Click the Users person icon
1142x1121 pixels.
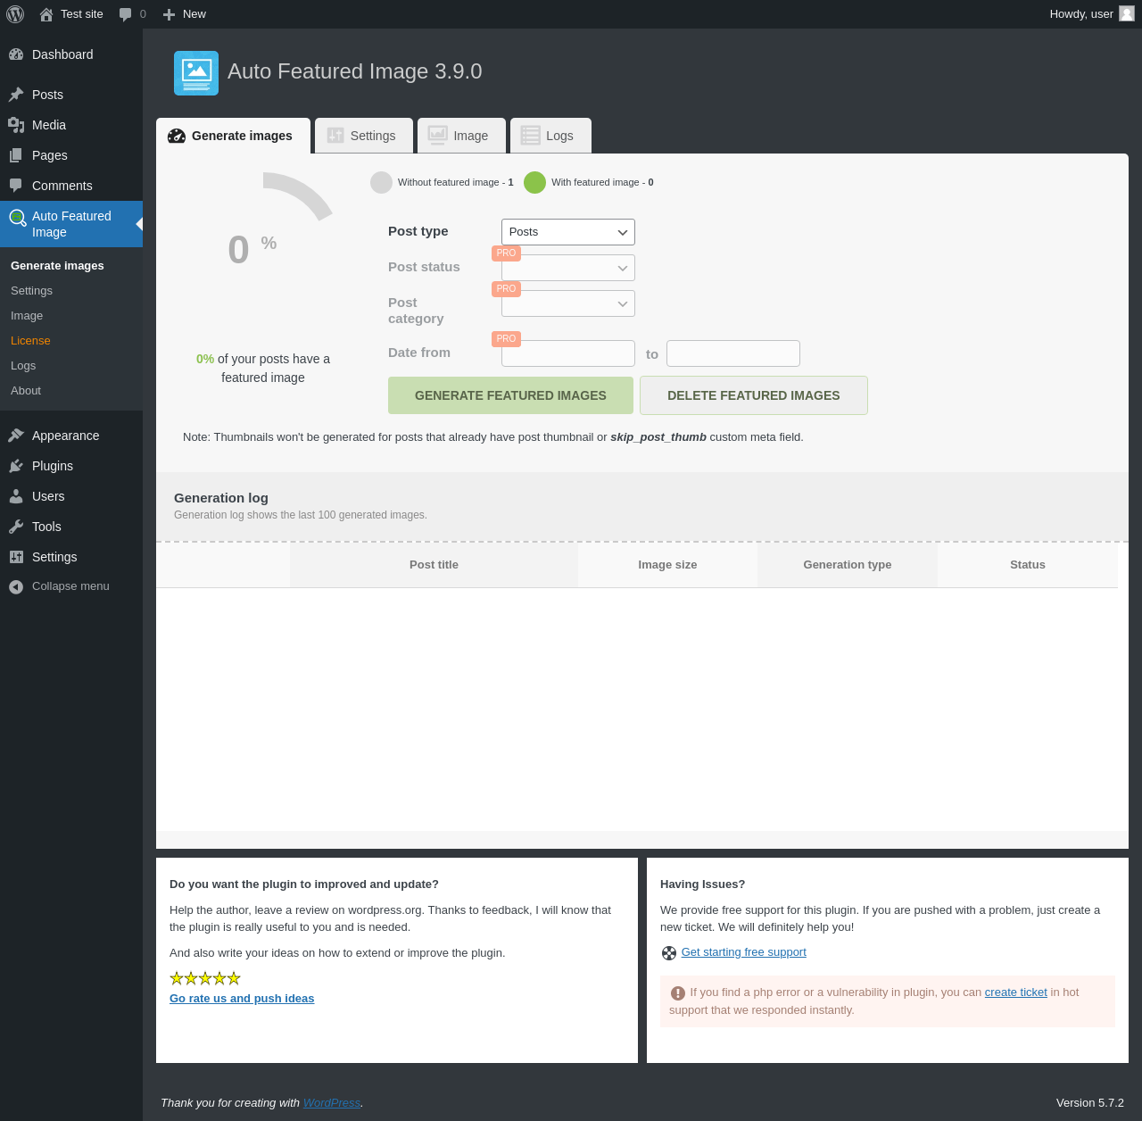pos(16,496)
